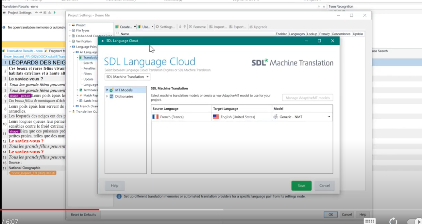
Task: Open the Generic - NMT model dropdown arrow
Action: click(x=329, y=117)
